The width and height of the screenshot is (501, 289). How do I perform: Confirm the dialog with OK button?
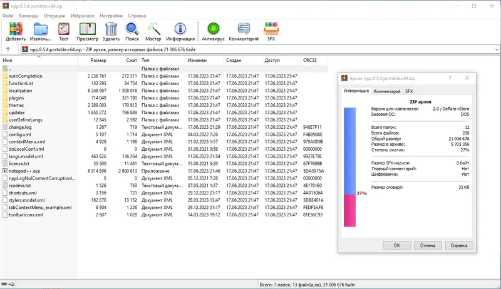point(396,245)
